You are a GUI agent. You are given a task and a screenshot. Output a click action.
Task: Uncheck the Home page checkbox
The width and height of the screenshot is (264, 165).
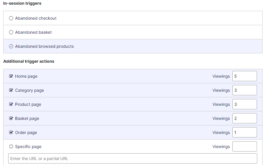[11, 76]
